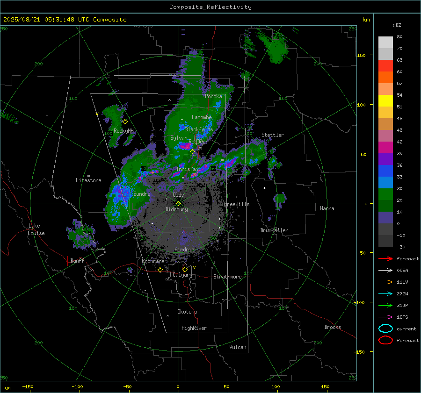The width and height of the screenshot is (421, 393).
Task: Click the HighRiver label on map
Action: tap(194, 328)
